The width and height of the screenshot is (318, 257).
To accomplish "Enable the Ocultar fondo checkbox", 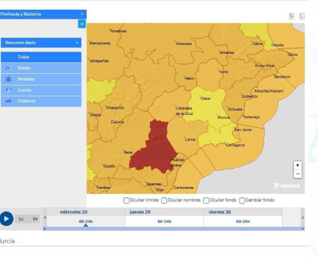I will 206,200.
